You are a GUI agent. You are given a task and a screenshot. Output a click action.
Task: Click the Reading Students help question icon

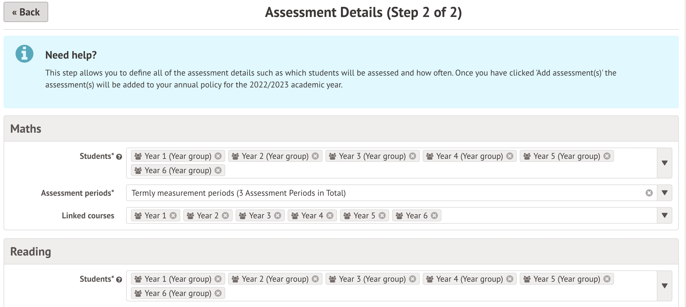pyautogui.click(x=119, y=280)
